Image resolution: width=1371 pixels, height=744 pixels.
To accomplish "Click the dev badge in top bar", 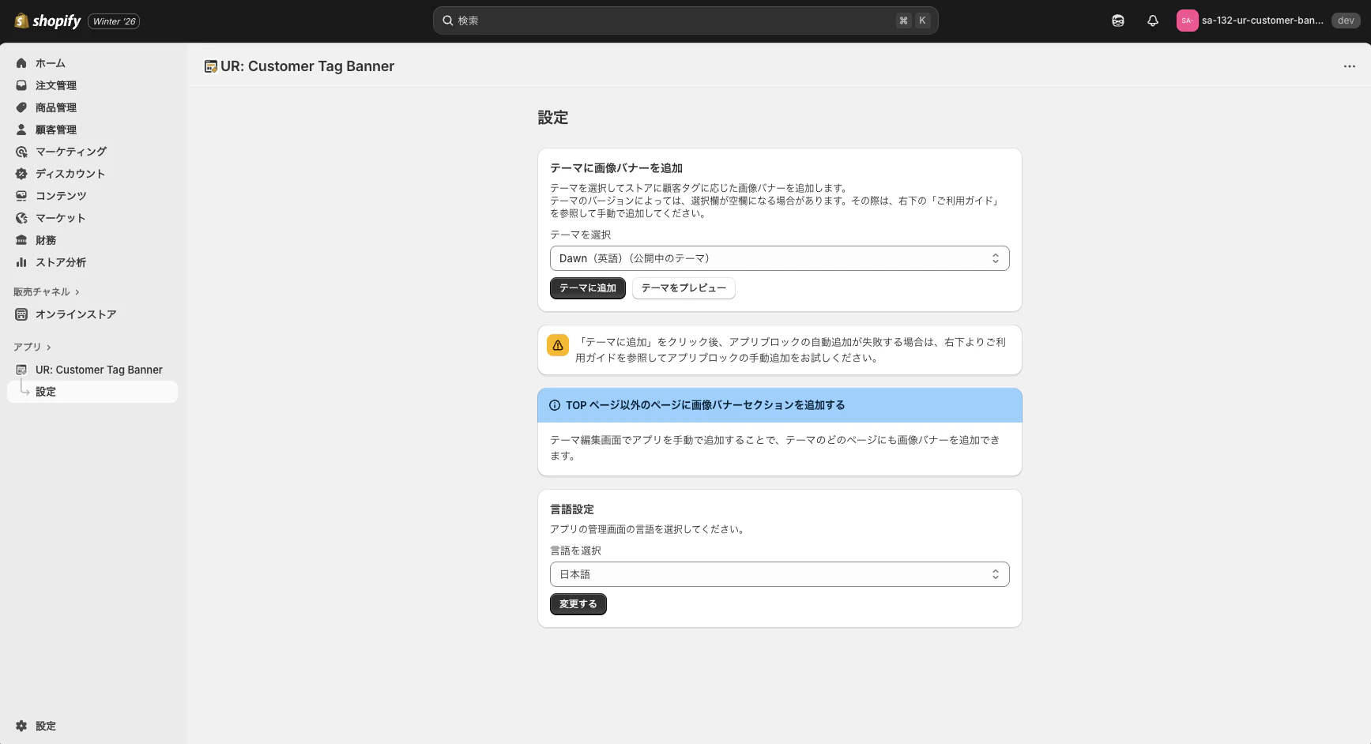I will pos(1346,21).
